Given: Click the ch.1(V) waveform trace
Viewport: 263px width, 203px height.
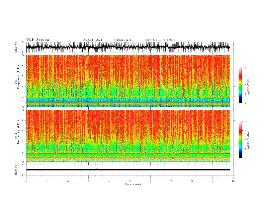Looking at the screenshot, I should 128,47.
